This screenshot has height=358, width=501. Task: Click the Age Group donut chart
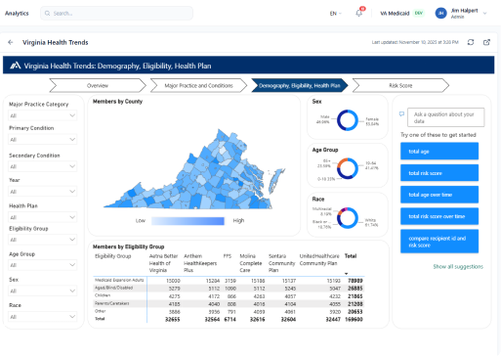pos(348,168)
